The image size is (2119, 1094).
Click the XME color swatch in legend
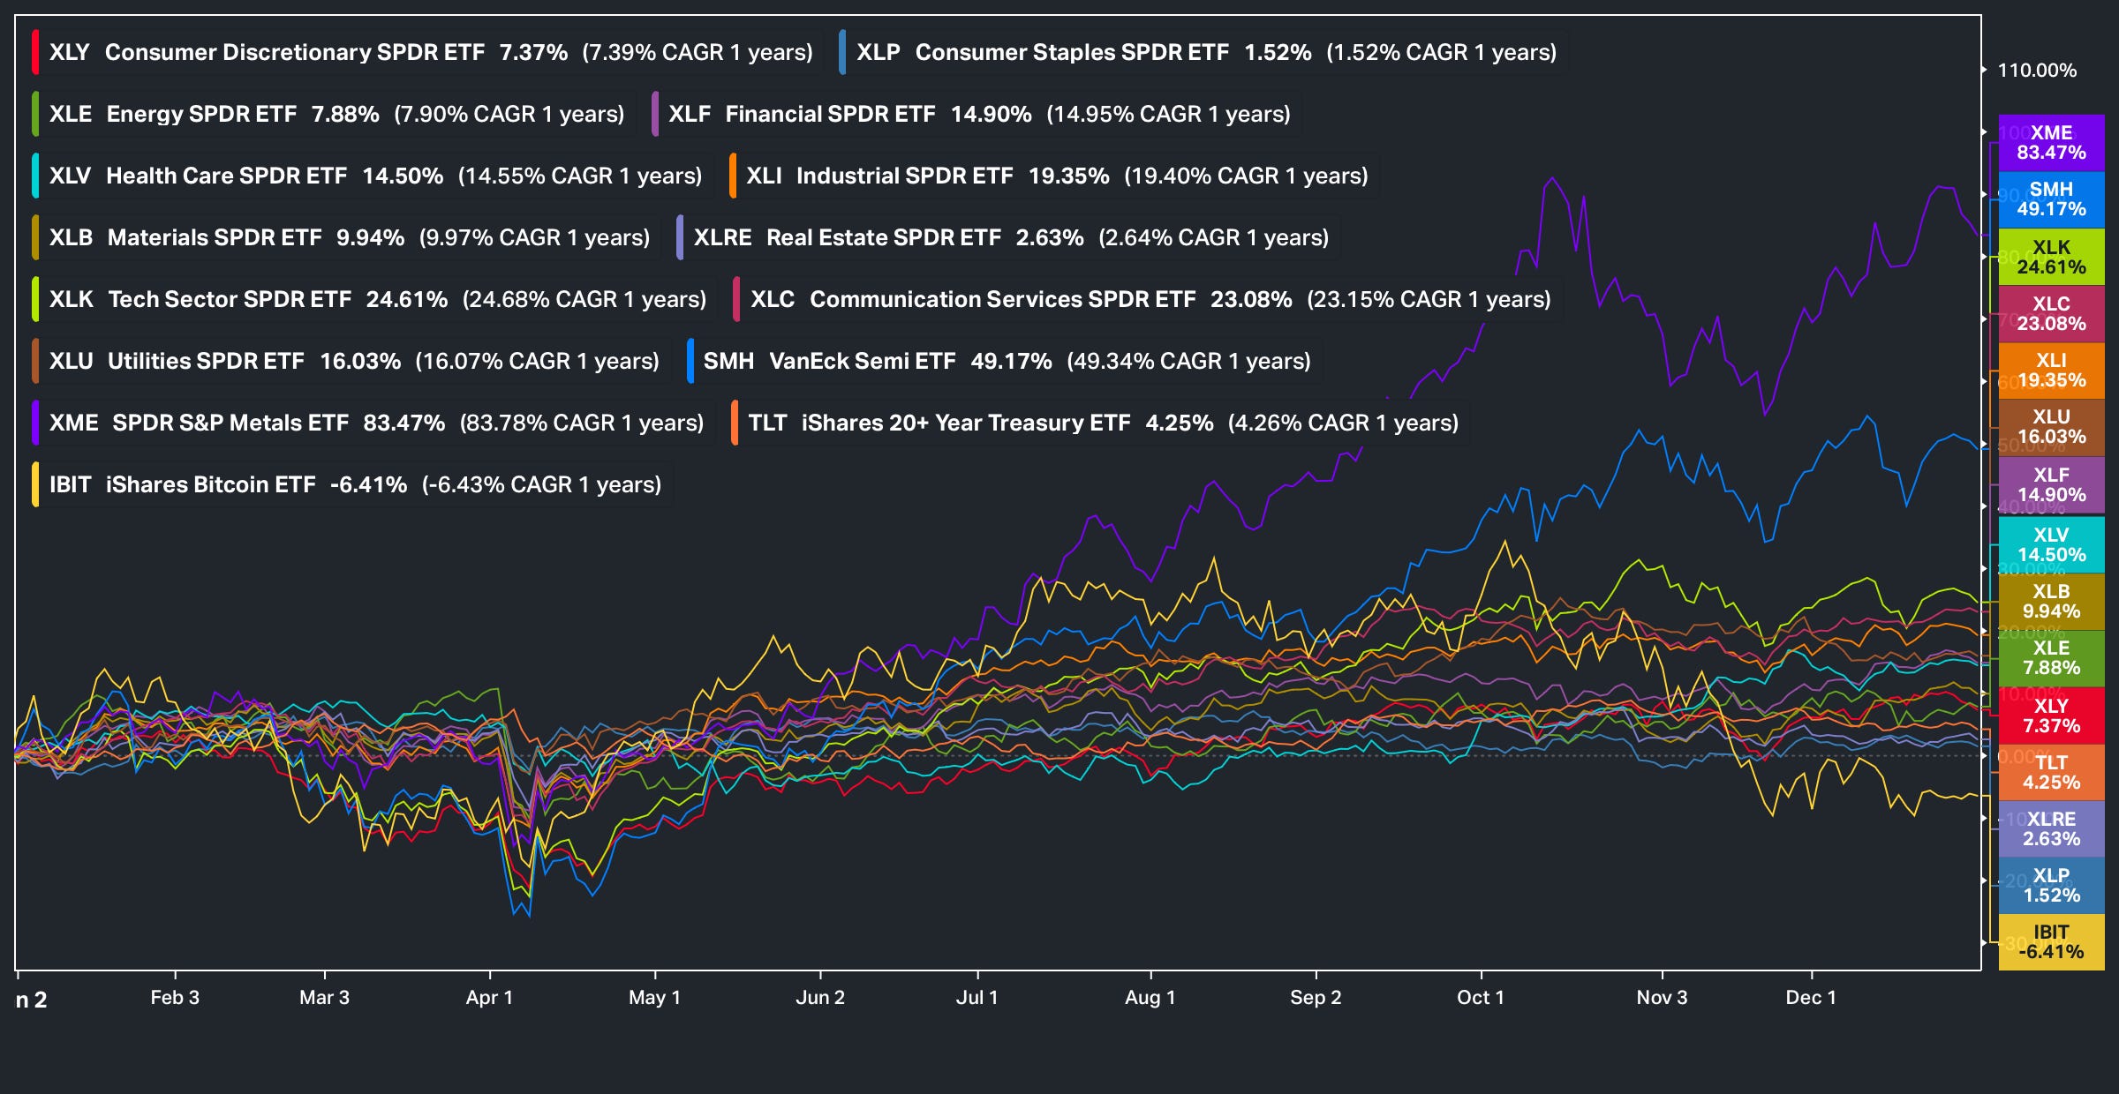(35, 423)
